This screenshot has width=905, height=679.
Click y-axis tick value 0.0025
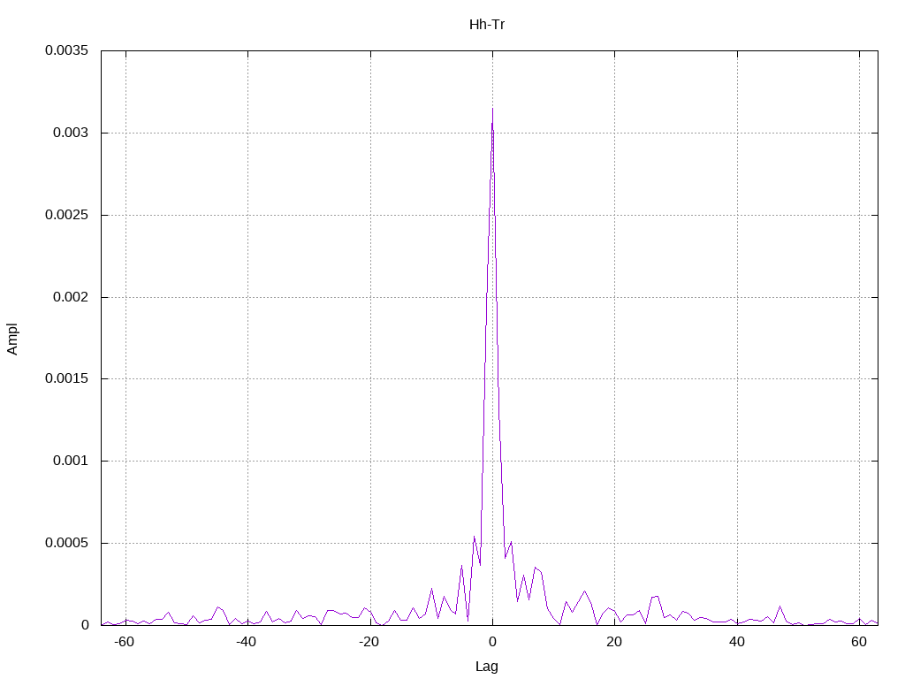pos(67,215)
